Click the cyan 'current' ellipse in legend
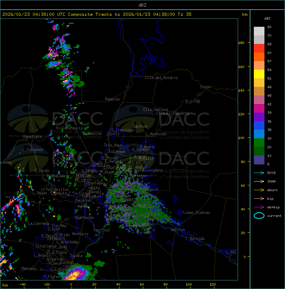Screen dimensions: 285x289 [x=259, y=216]
